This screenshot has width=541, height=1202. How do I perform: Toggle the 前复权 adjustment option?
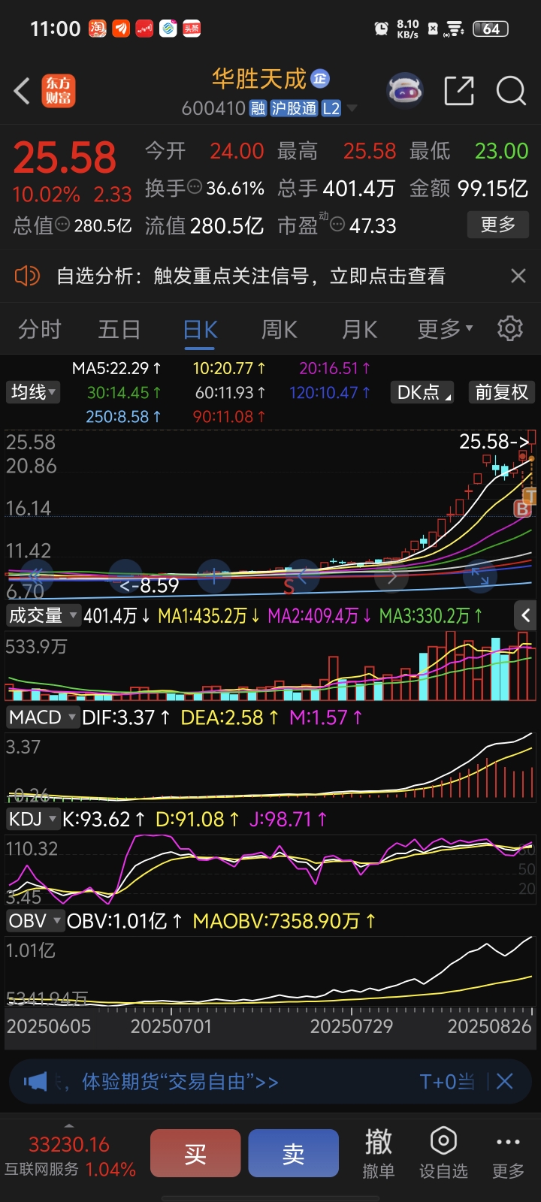(x=501, y=392)
